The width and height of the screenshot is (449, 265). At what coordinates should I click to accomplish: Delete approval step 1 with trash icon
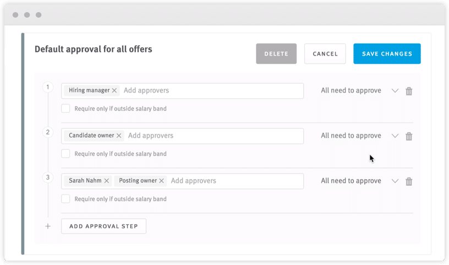[409, 91]
